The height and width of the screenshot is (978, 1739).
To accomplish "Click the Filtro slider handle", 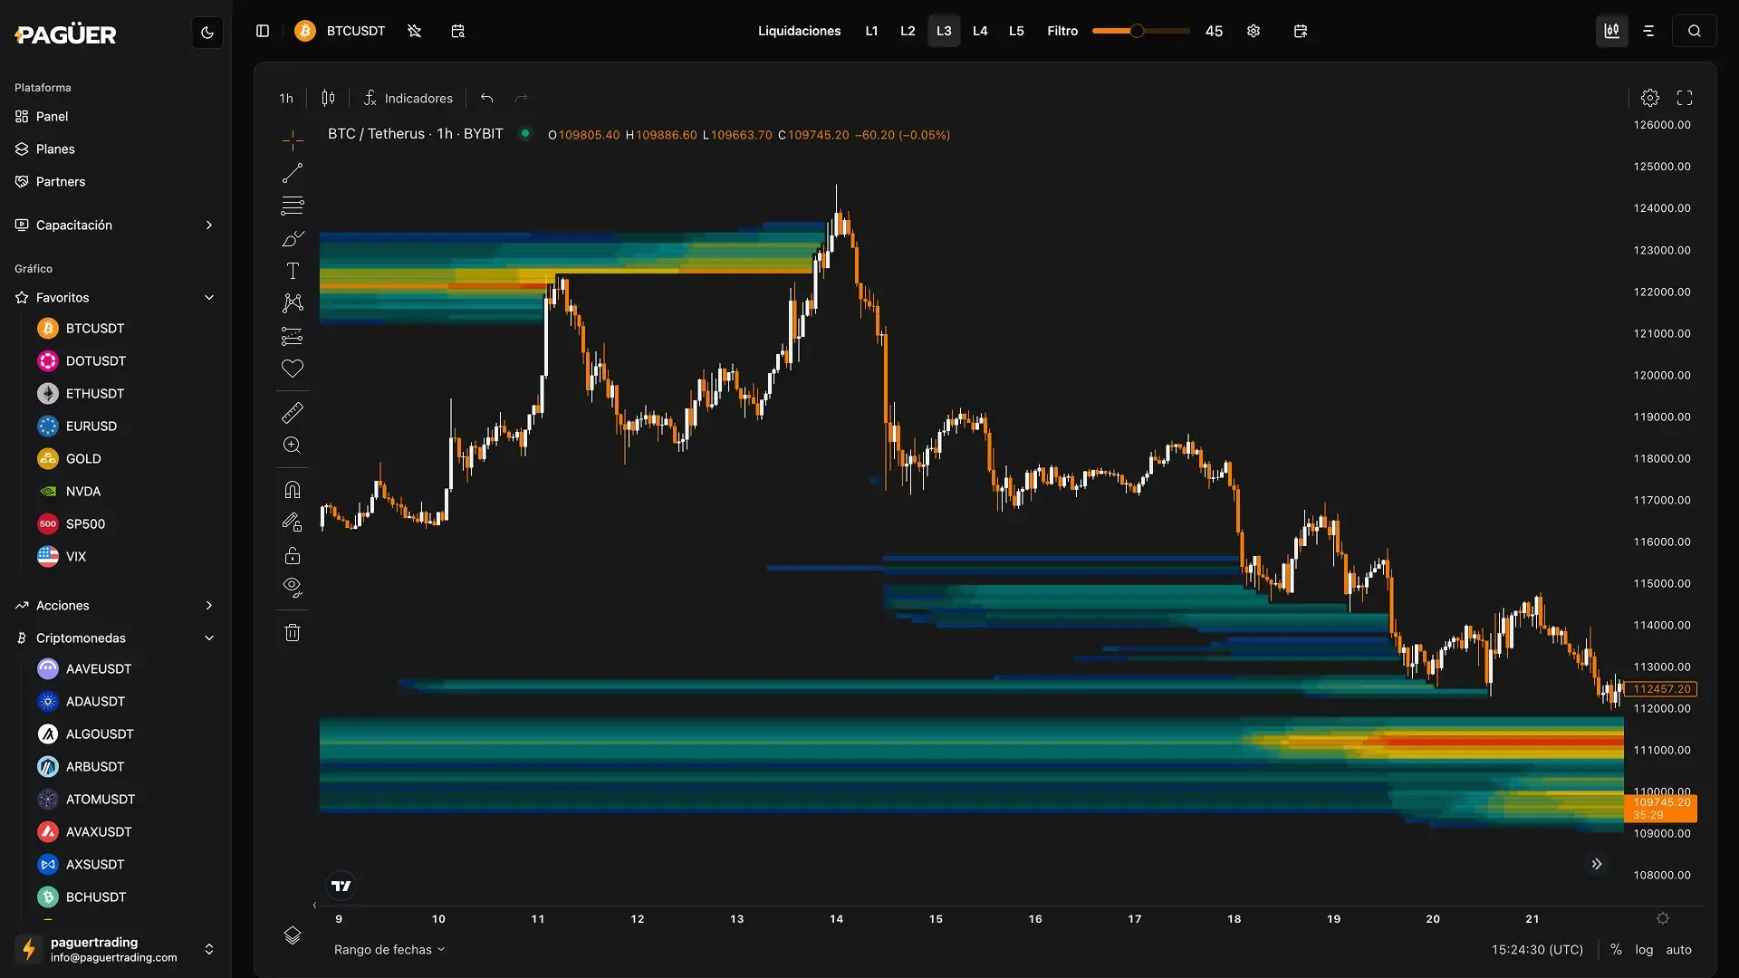I will (1137, 31).
